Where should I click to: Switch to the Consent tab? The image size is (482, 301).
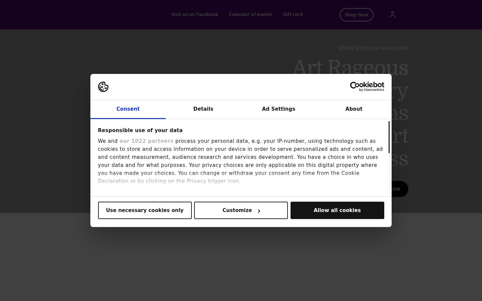(x=128, y=109)
